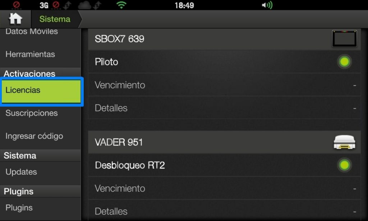Expand the VADER 951 device header
Screen dimensions: 368x221
224,142
